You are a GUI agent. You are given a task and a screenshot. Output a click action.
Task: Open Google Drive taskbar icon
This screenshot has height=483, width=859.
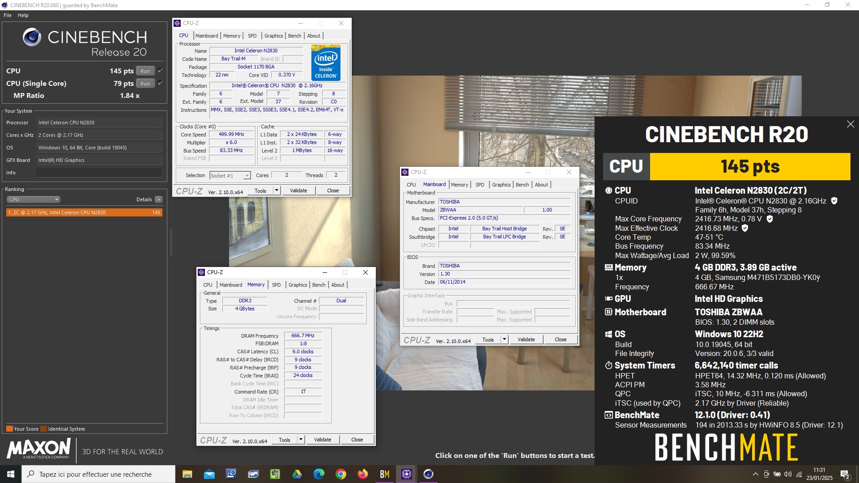pyautogui.click(x=297, y=474)
